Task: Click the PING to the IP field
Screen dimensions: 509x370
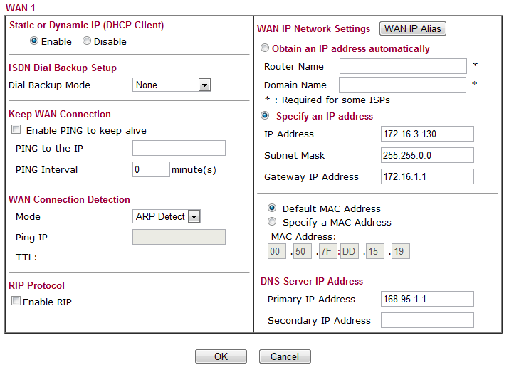Action: 179,148
